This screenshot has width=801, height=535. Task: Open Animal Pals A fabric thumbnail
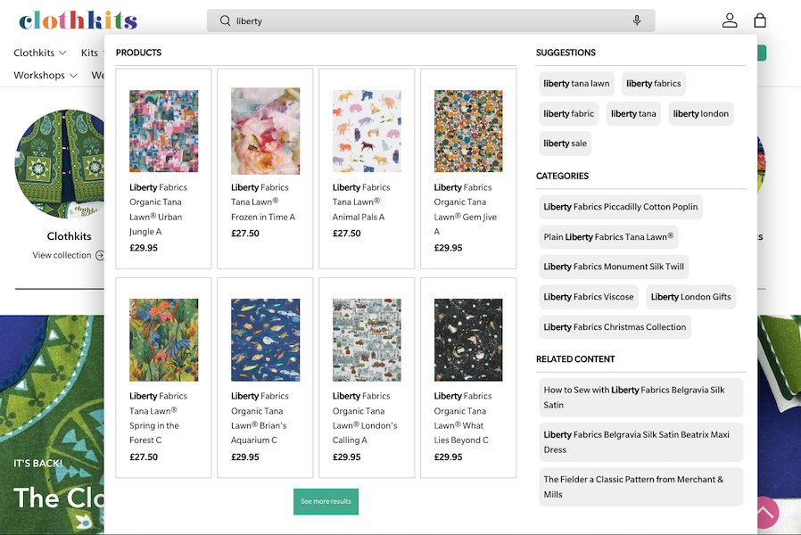point(367,131)
